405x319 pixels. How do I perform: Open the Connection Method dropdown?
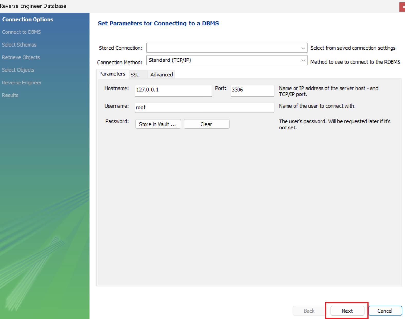227,60
